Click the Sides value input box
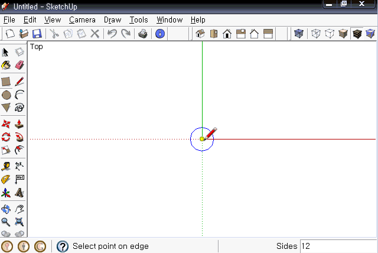This screenshot has width=378, height=253. tap(338, 246)
